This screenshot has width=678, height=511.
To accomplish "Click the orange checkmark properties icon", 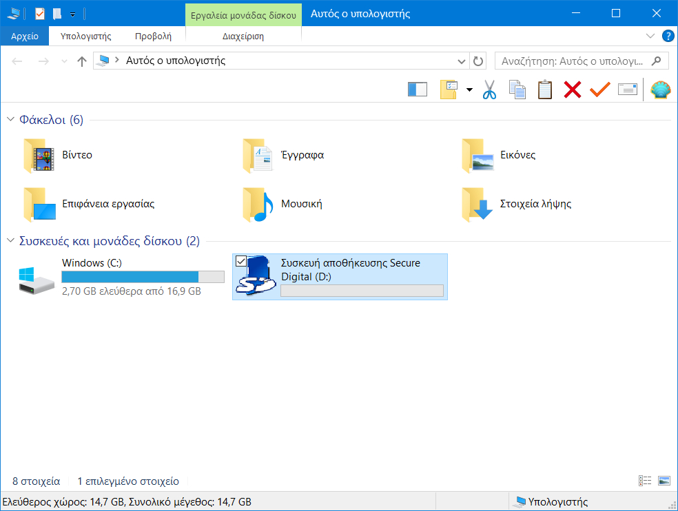I will coord(600,90).
